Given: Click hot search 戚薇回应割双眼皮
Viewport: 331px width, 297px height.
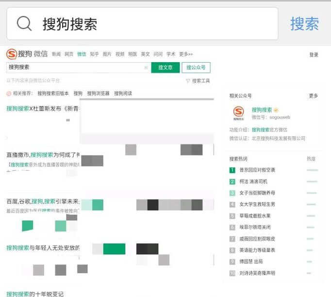Looking at the screenshot, I should click(x=257, y=239).
